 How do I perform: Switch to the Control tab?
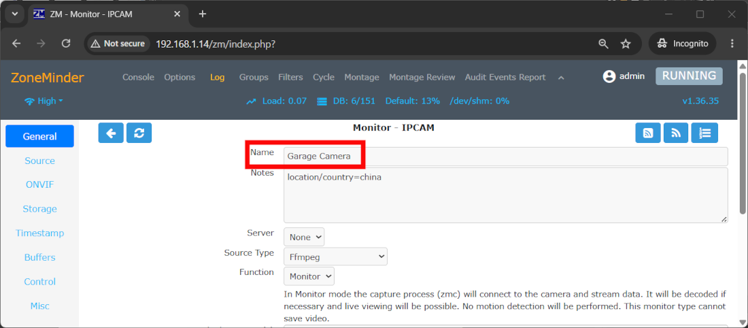pyautogui.click(x=39, y=282)
